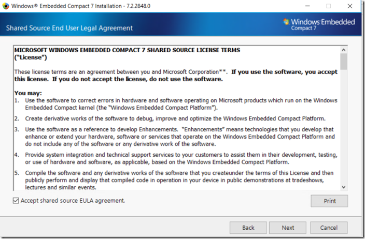Viewport: 365px width, 239px height.
Task: Click the license scrollbar up arrow
Action: pyautogui.click(x=344, y=50)
